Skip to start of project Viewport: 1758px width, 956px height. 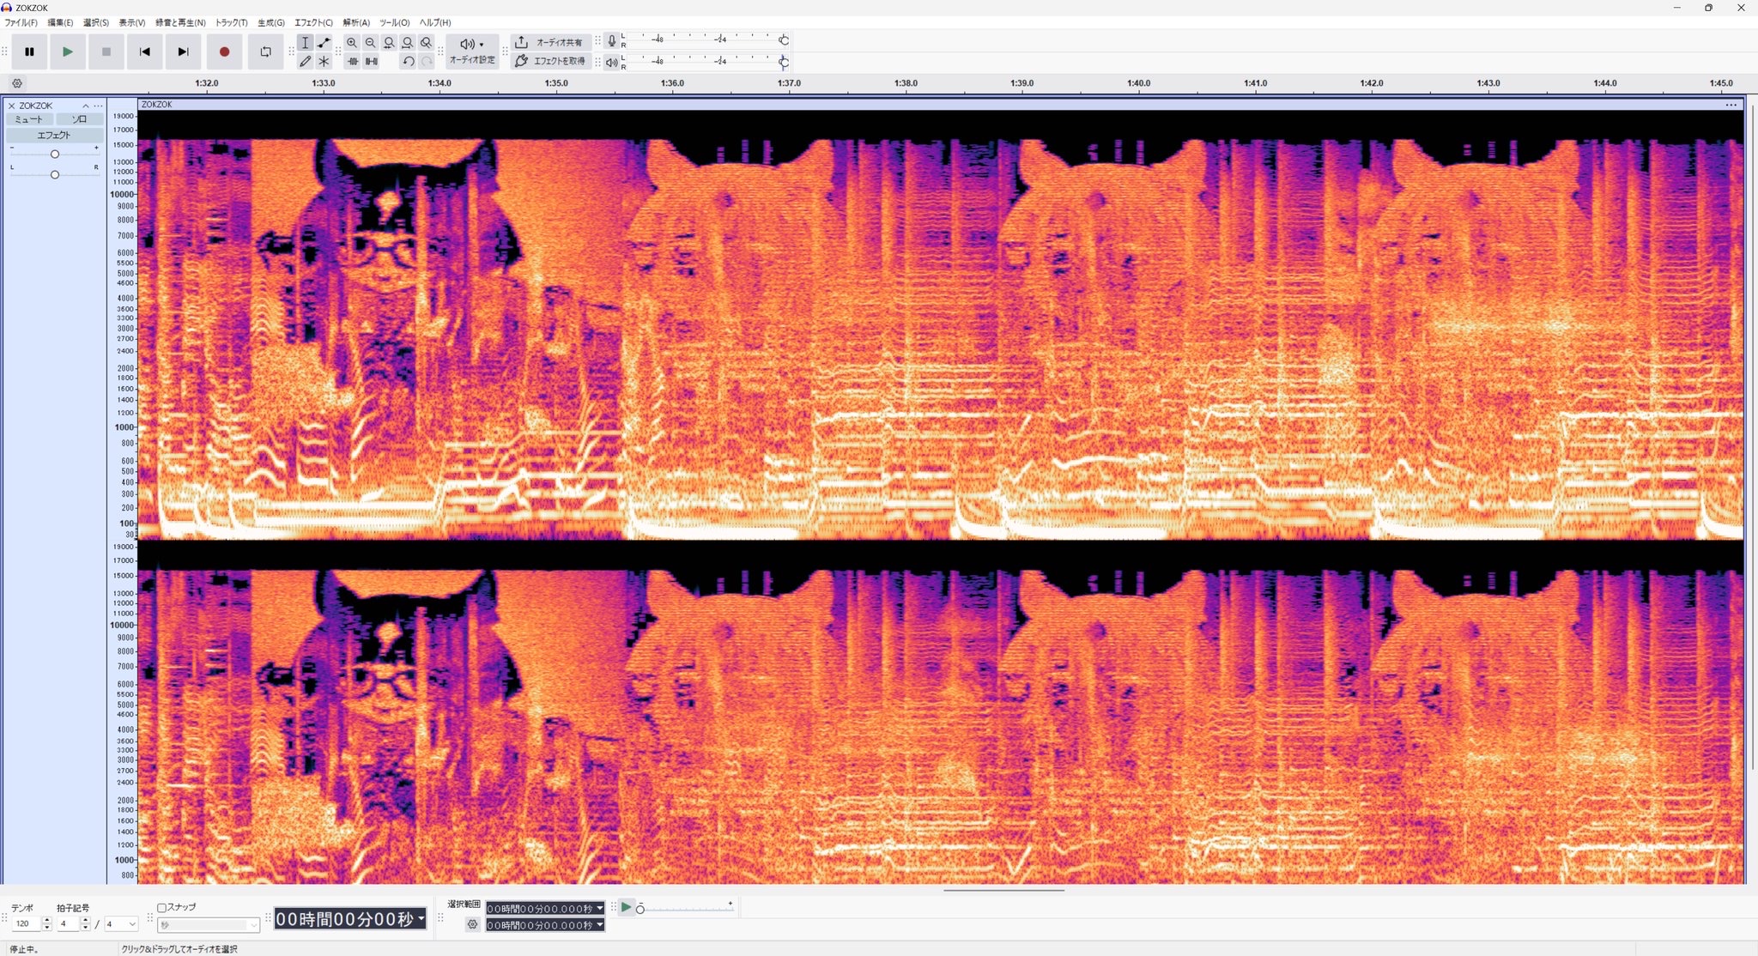pyautogui.click(x=144, y=51)
